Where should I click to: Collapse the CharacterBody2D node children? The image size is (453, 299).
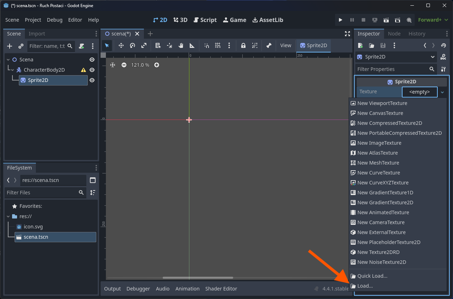tap(12, 70)
